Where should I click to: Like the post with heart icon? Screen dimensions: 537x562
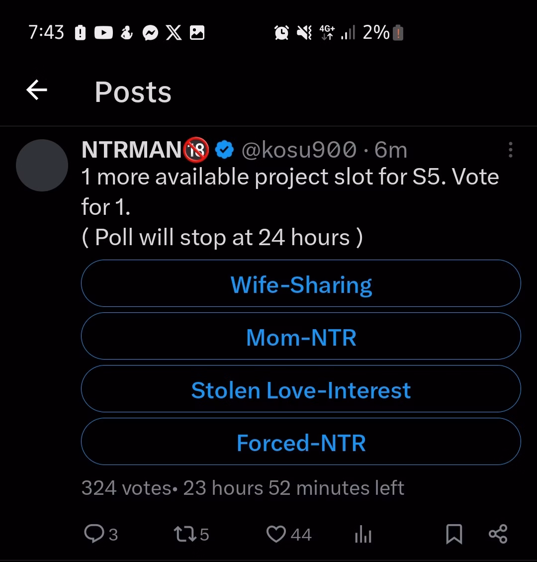tap(276, 534)
